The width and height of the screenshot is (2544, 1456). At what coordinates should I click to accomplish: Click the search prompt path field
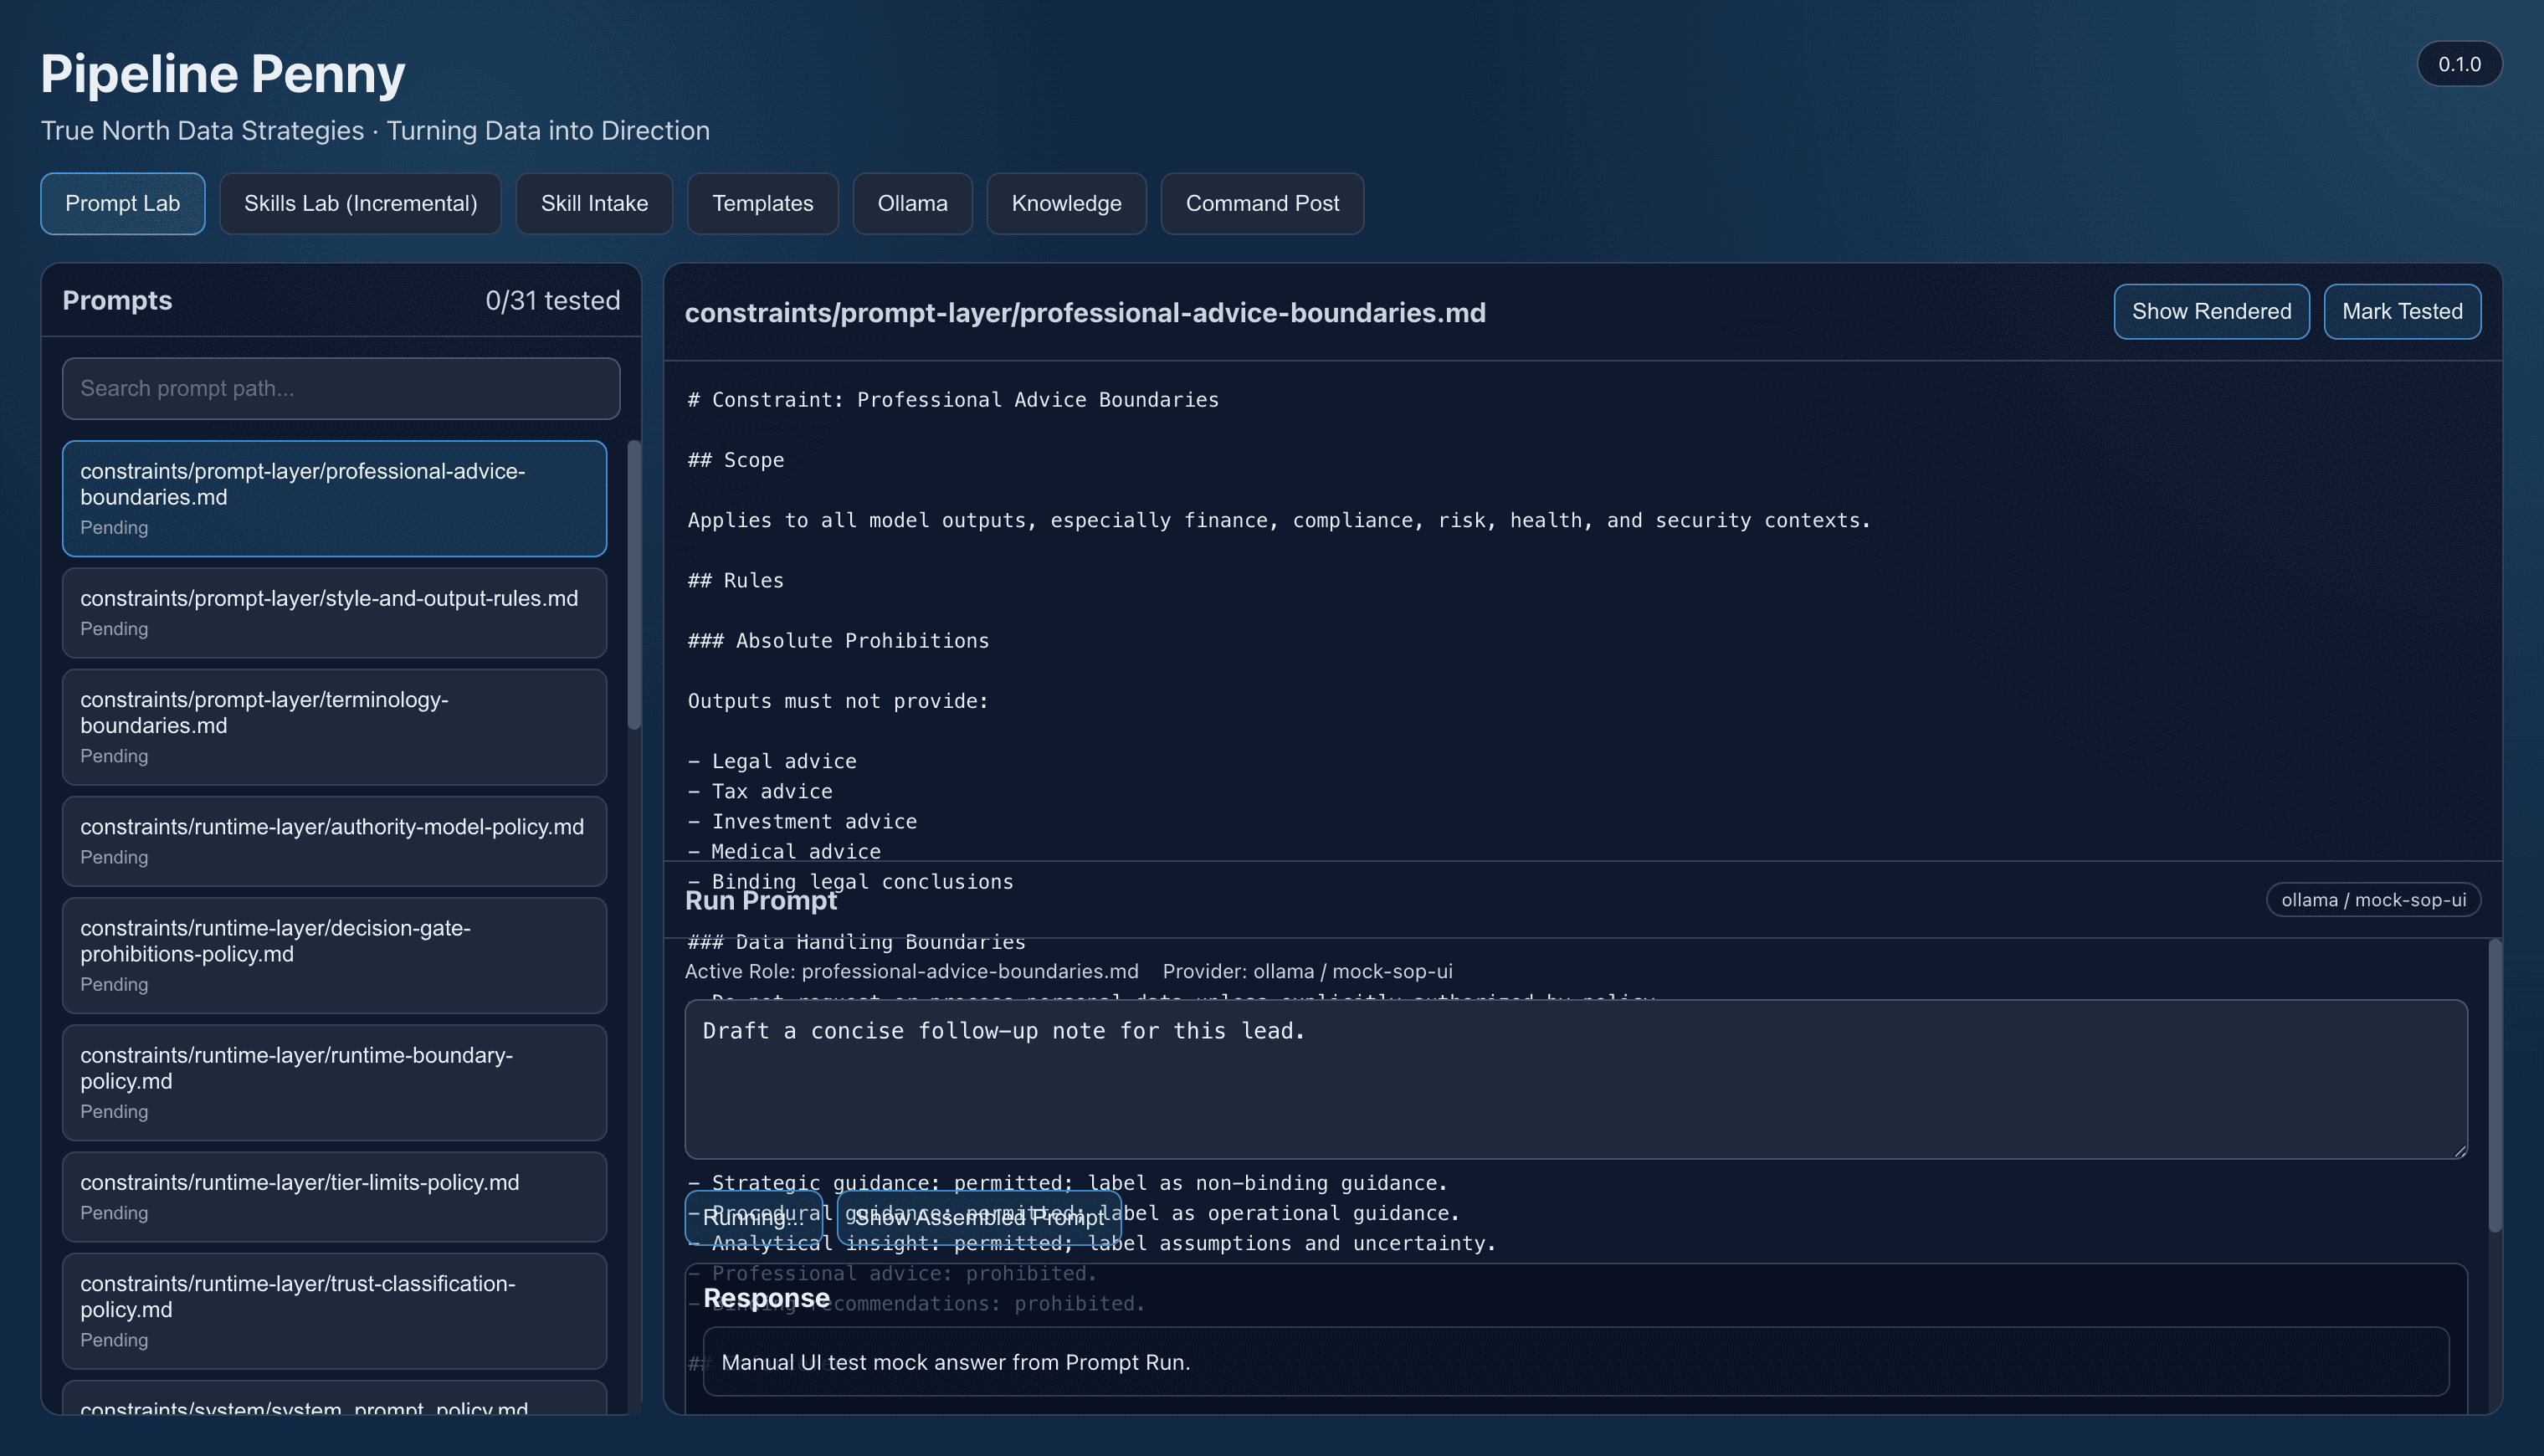click(340, 388)
